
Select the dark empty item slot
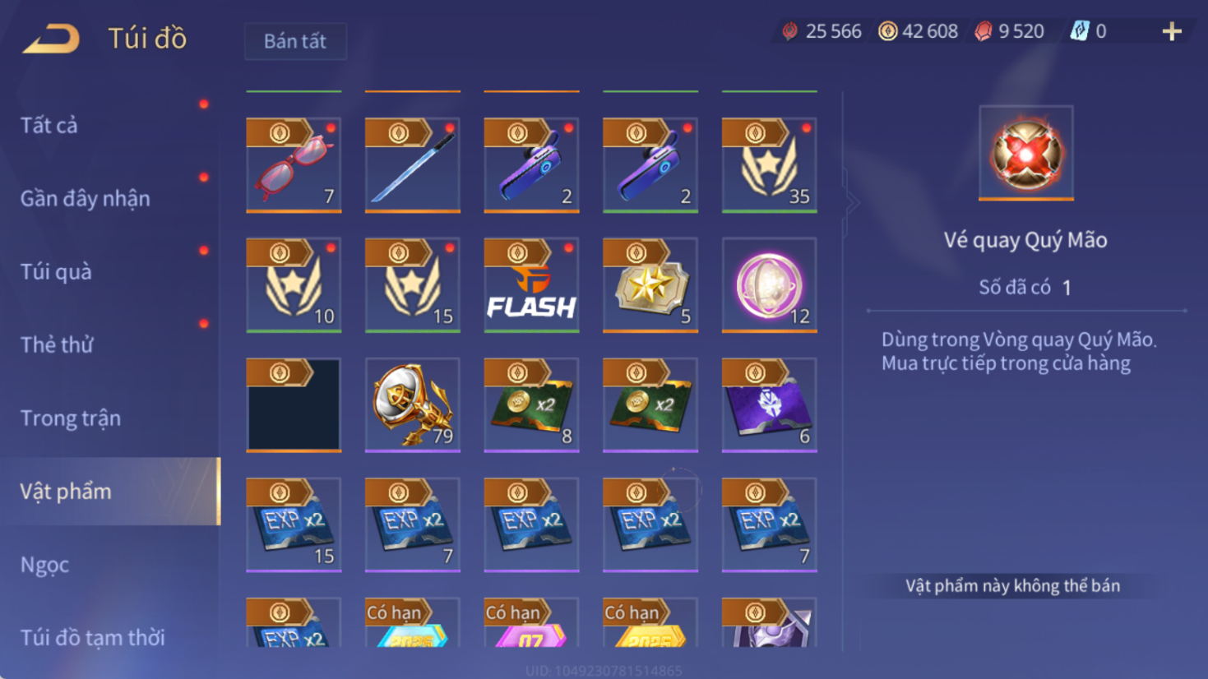(x=294, y=405)
